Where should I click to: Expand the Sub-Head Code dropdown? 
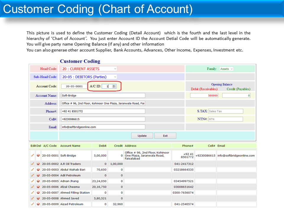[x=89, y=77]
